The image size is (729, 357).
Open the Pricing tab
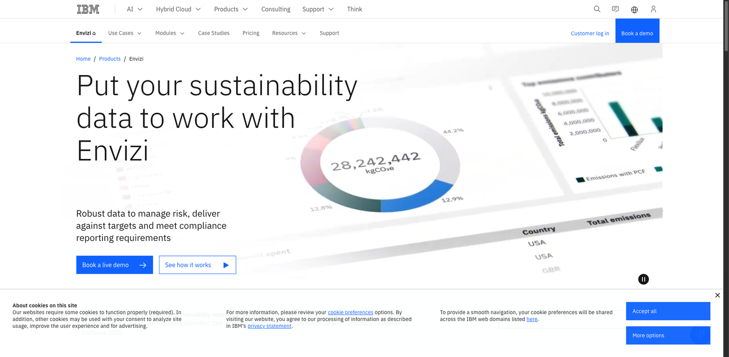[251, 33]
